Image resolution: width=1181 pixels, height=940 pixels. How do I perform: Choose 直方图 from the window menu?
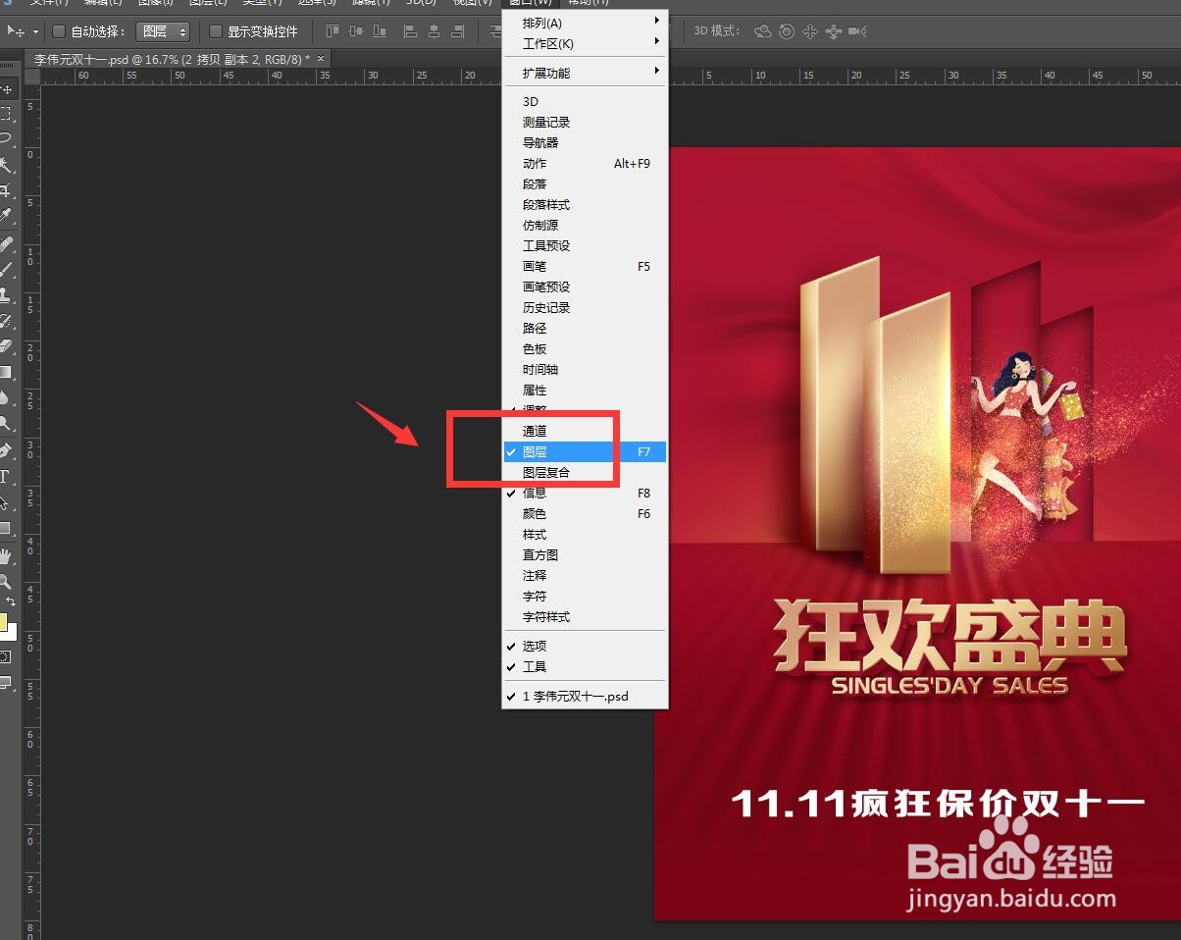(x=585, y=555)
